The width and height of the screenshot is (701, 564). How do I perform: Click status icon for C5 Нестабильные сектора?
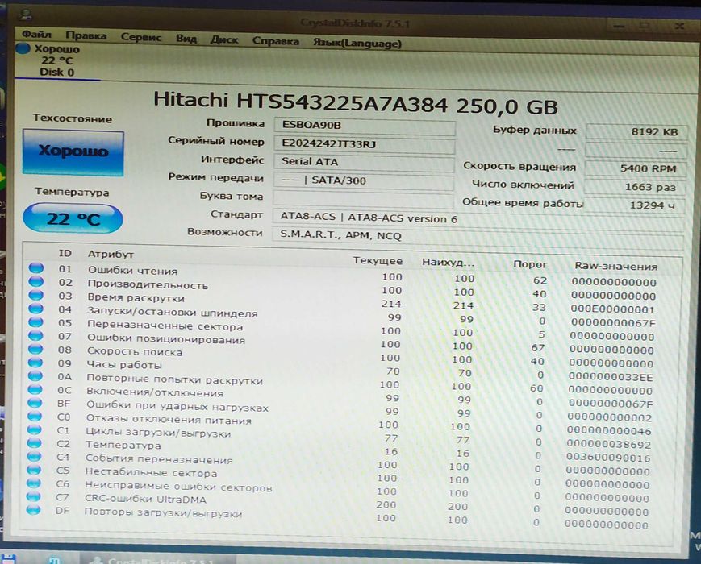[34, 470]
